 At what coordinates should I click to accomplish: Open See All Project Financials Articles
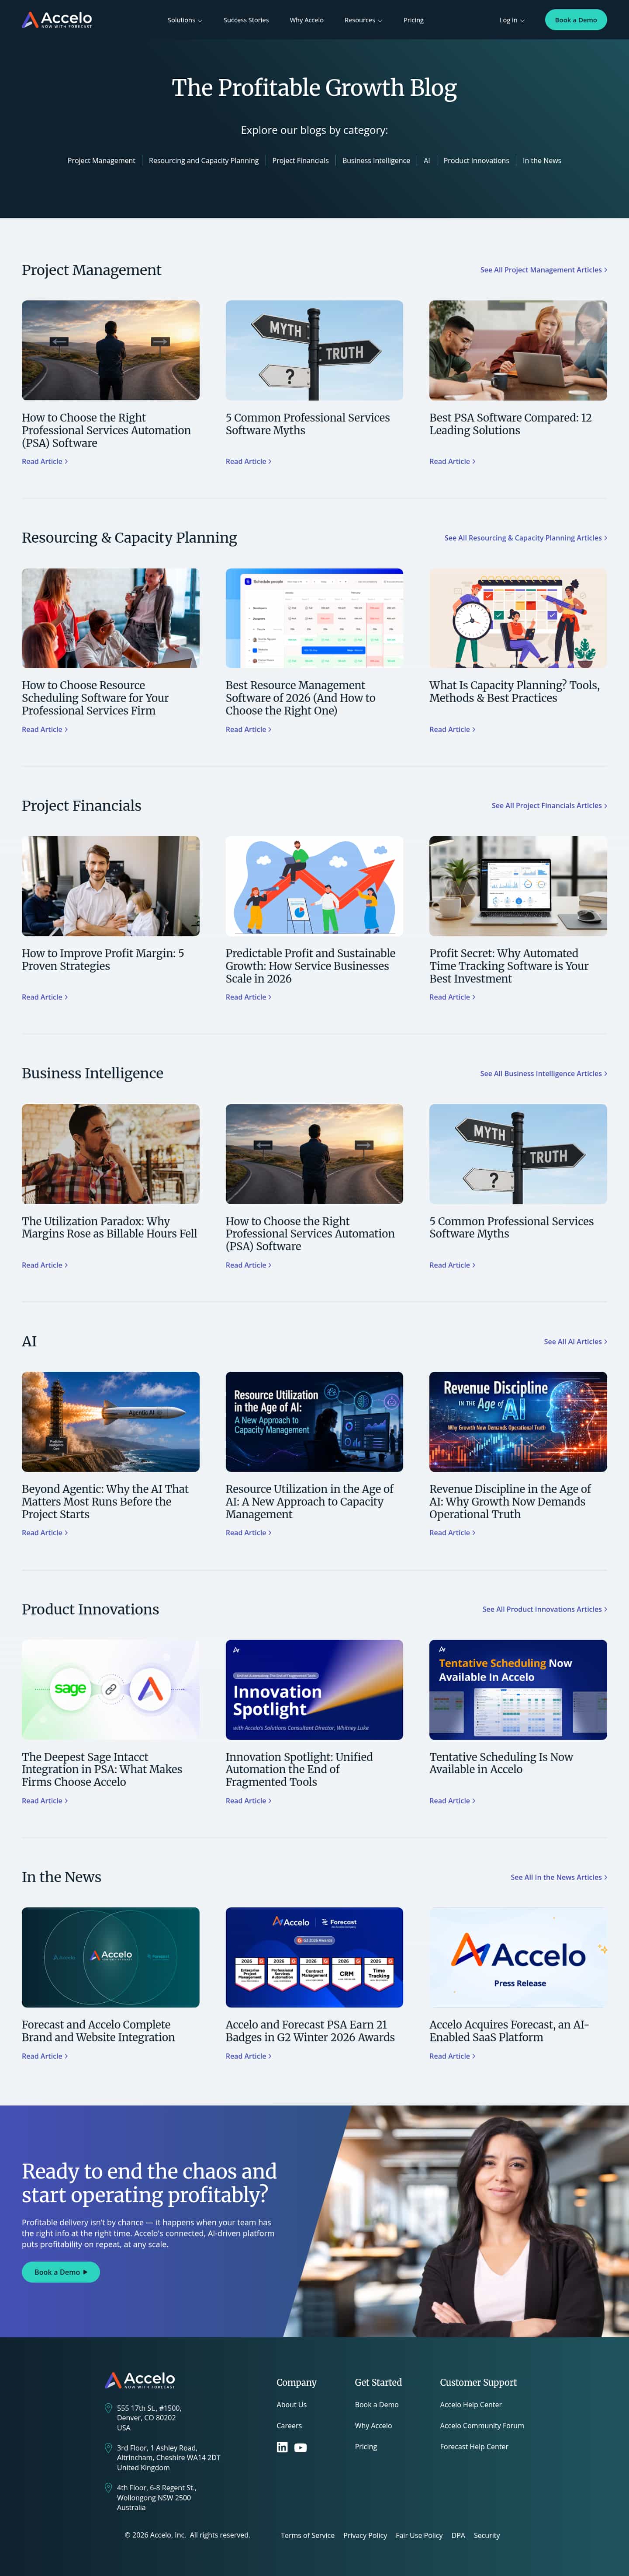click(x=549, y=806)
